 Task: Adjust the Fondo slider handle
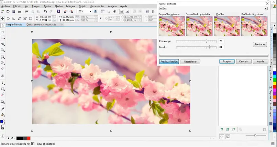pos(210,47)
